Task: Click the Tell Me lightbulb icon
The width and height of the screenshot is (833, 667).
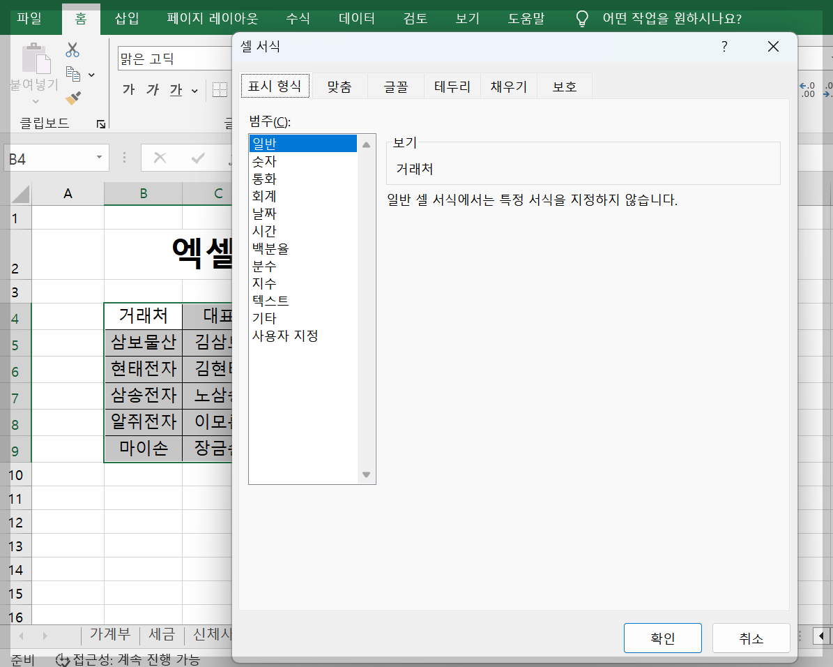Action: tap(582, 20)
